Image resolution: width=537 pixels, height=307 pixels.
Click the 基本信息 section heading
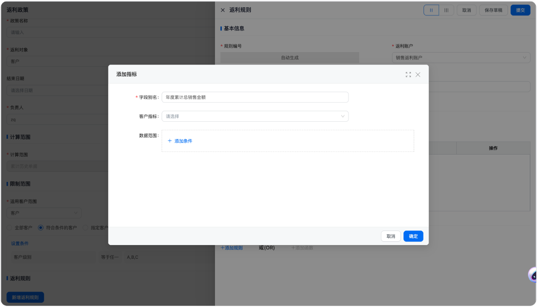tap(234, 28)
